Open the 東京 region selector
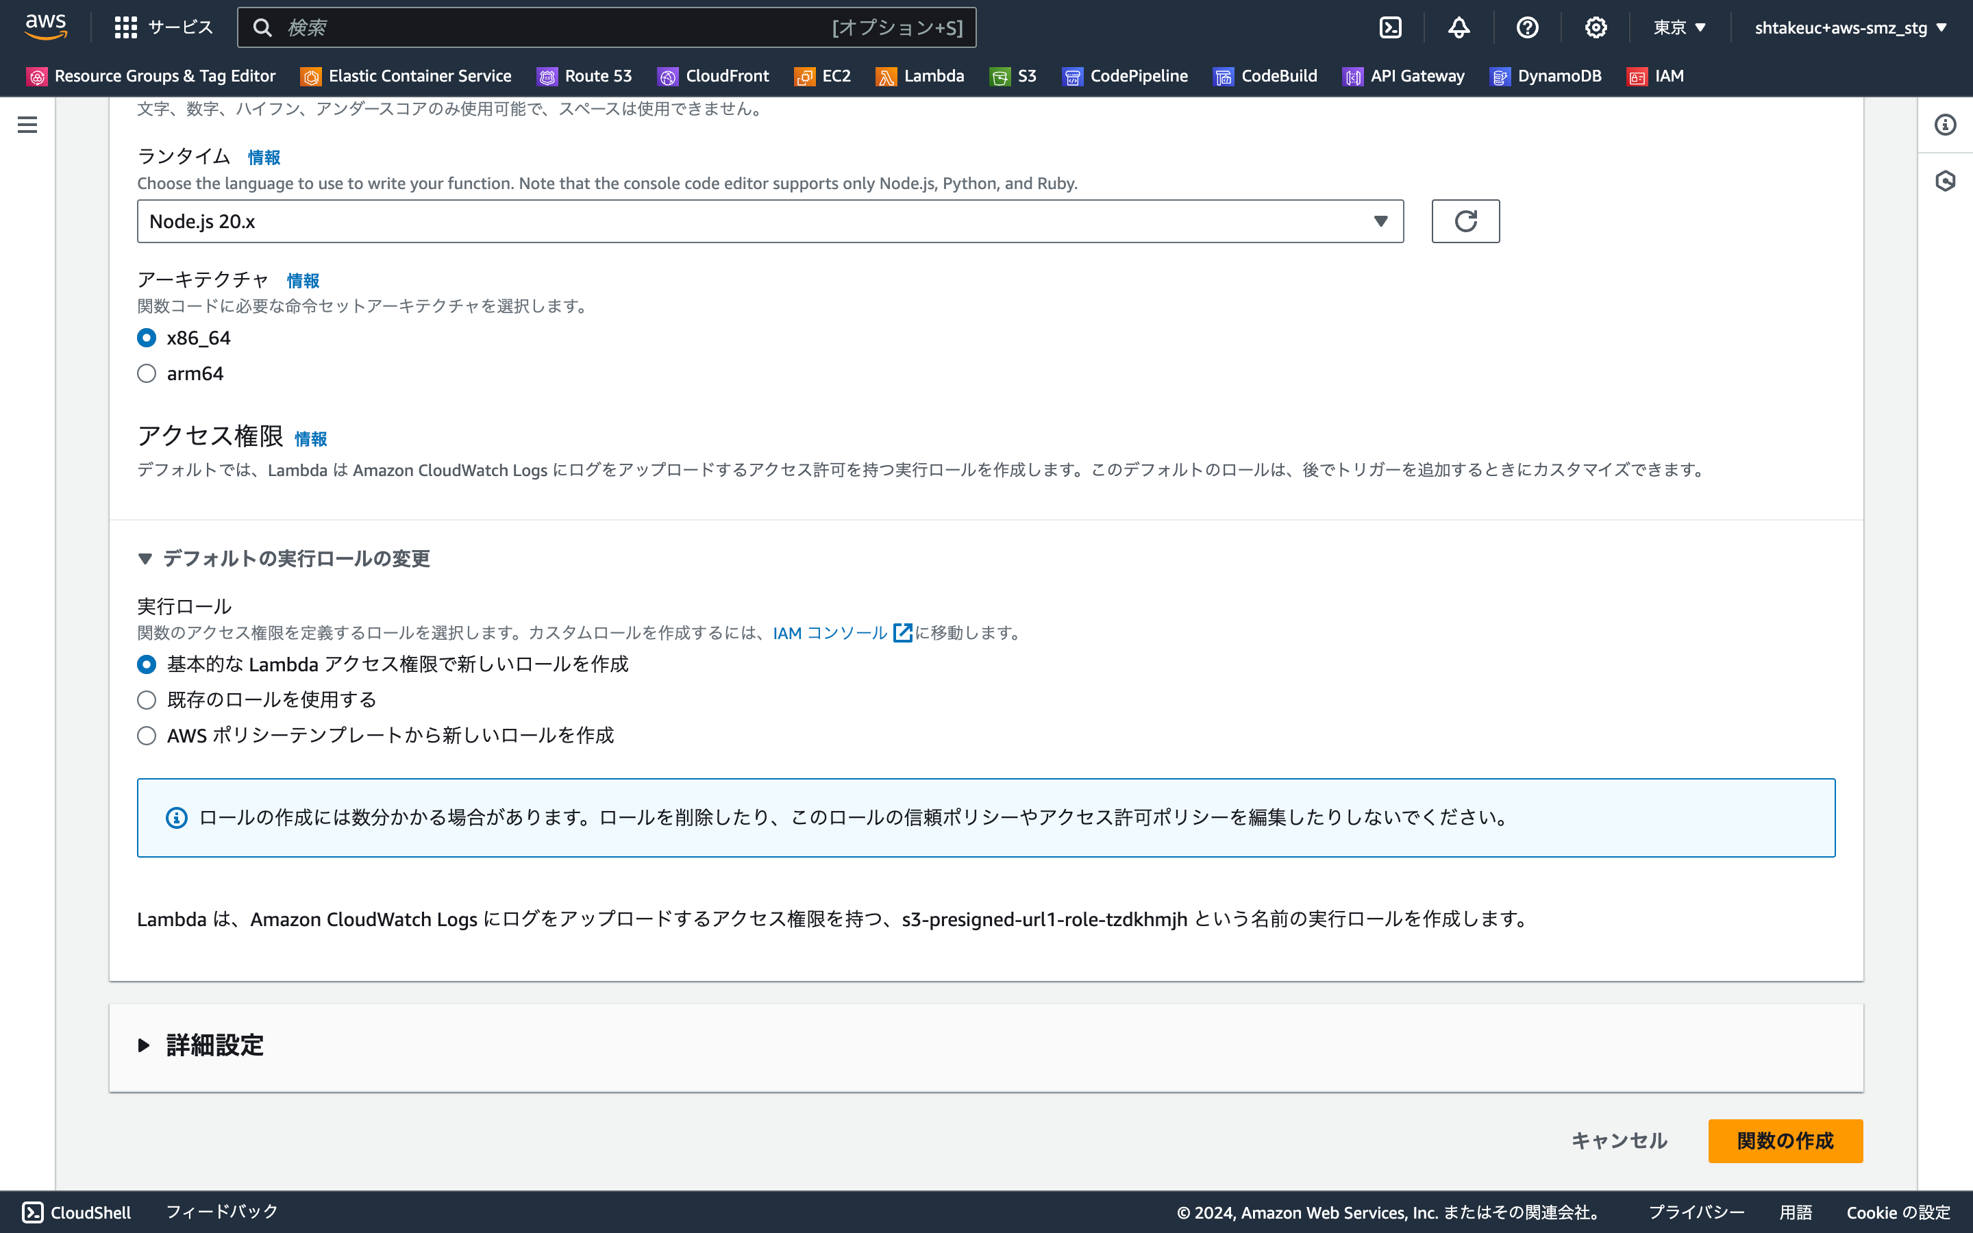Viewport: 1973px width, 1233px height. (x=1677, y=27)
